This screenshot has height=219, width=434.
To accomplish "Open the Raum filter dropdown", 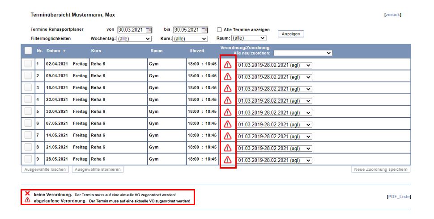I will (248, 38).
